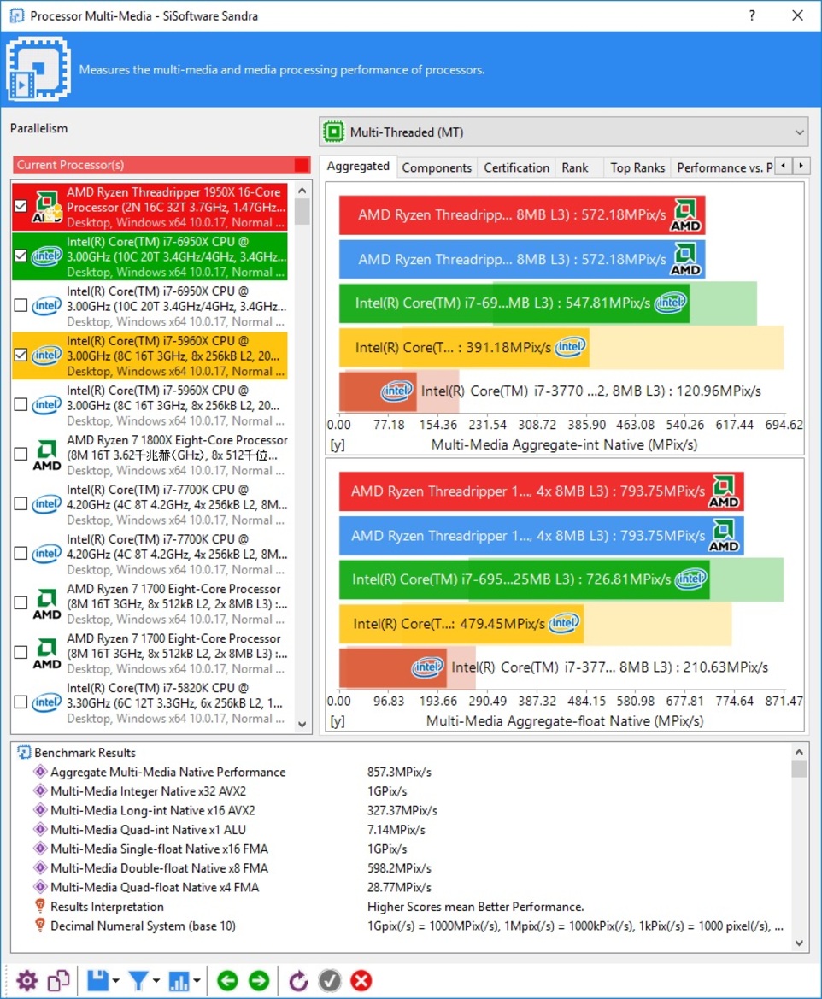This screenshot has width=822, height=999.
Task: Uncheck the orange Core i7-5960X checkbox
Action: [21, 356]
